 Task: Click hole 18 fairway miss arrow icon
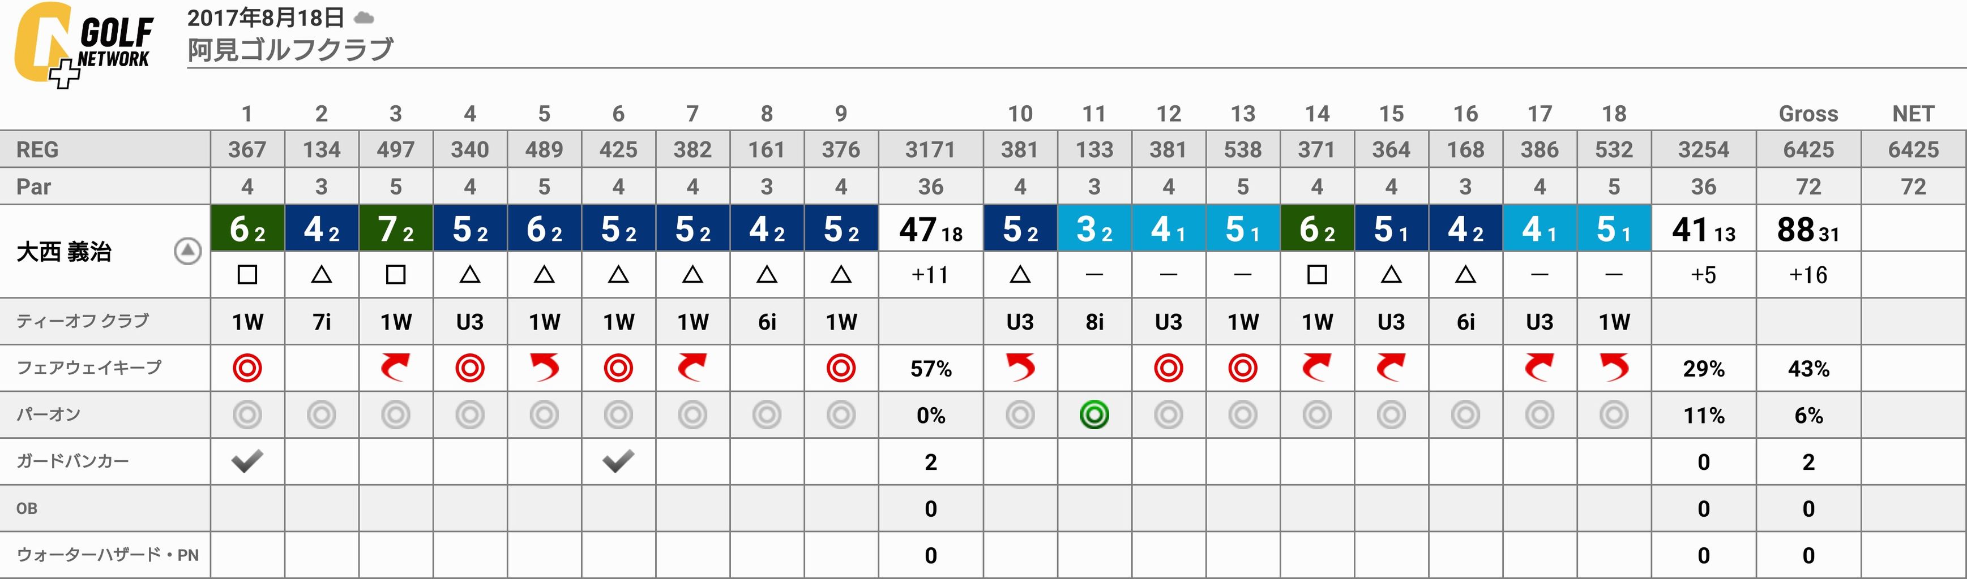(x=1614, y=368)
